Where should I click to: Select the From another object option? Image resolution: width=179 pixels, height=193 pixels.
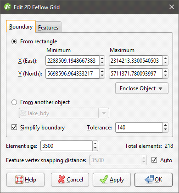click(14, 102)
